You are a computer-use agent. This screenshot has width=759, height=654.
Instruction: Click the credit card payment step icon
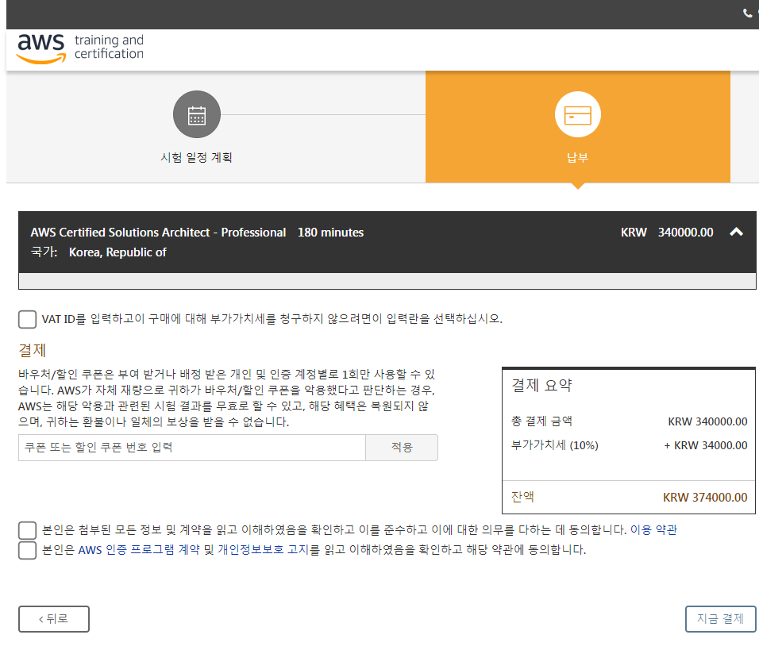point(577,115)
